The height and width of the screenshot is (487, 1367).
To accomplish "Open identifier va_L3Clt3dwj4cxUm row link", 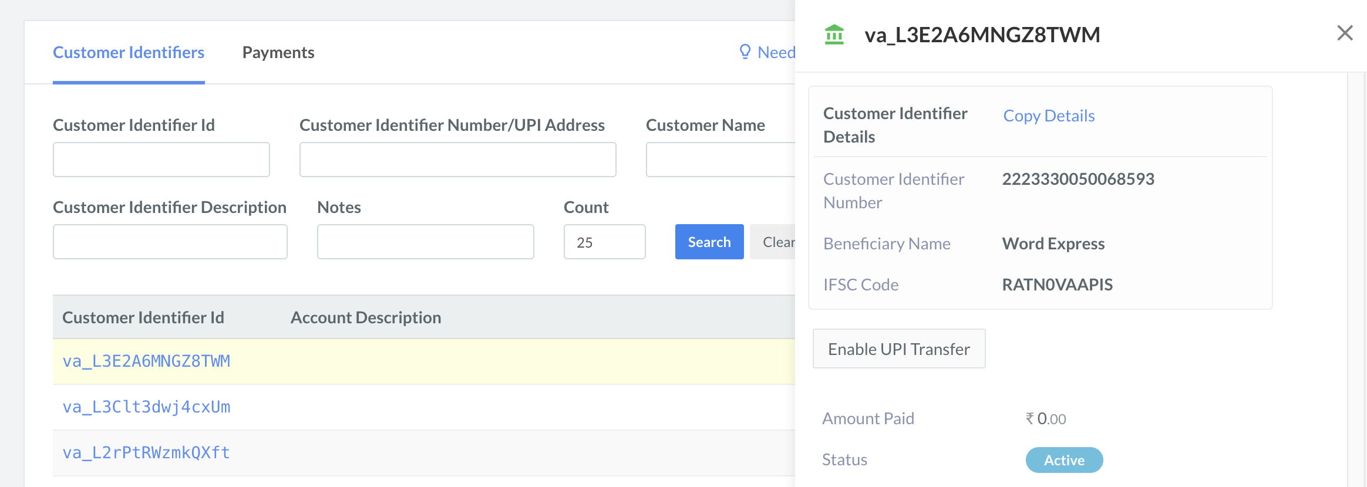I will 146,407.
